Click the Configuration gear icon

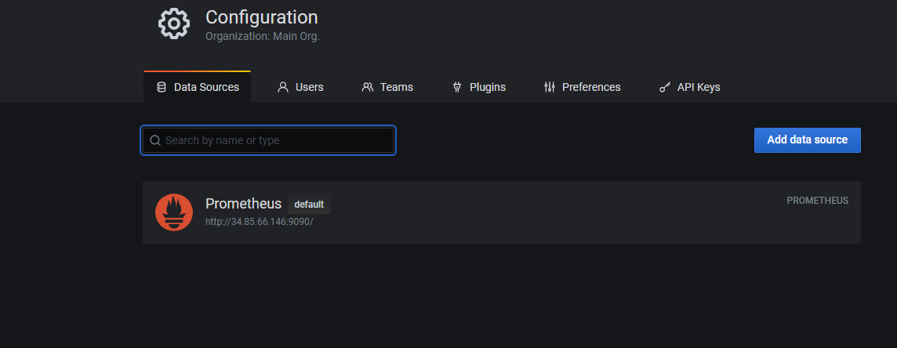pyautogui.click(x=174, y=24)
